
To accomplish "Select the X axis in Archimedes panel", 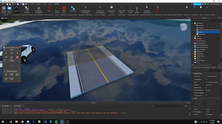I will coord(6,53).
